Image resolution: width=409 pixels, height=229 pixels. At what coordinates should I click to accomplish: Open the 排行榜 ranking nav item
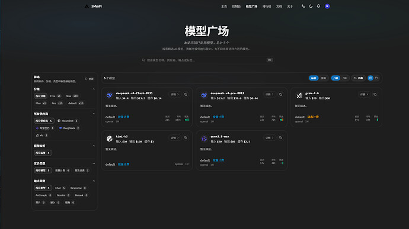(267, 7)
